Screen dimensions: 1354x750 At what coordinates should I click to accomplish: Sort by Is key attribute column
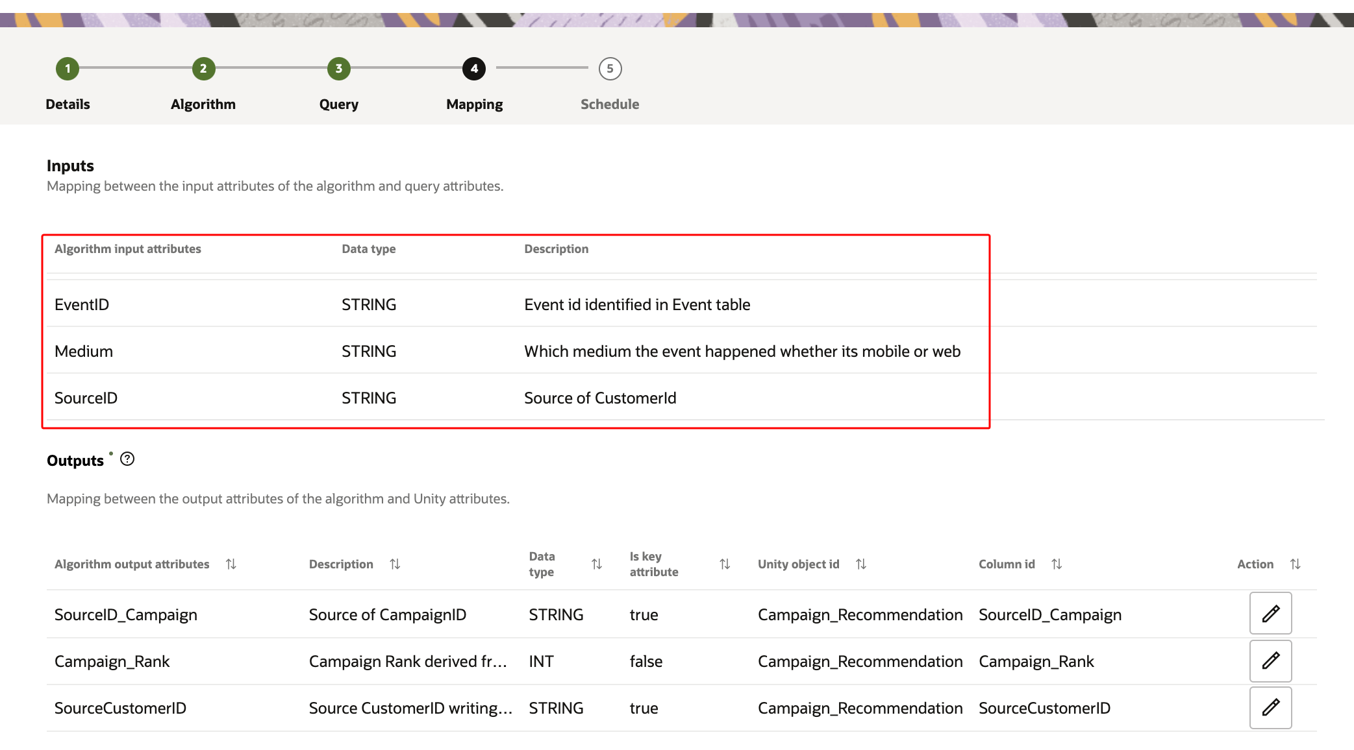pos(725,564)
